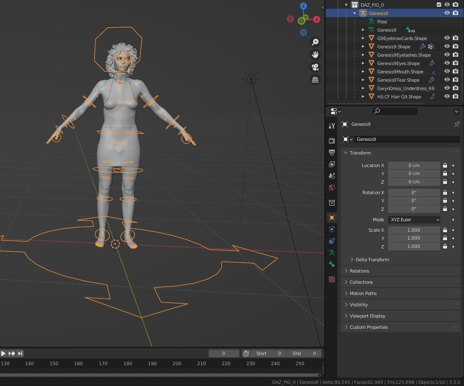The height and width of the screenshot is (386, 464).
Task: Jump to next keyframe button
Action: click(12, 353)
